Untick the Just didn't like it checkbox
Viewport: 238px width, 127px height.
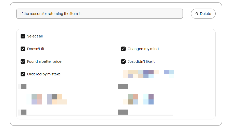click(123, 61)
